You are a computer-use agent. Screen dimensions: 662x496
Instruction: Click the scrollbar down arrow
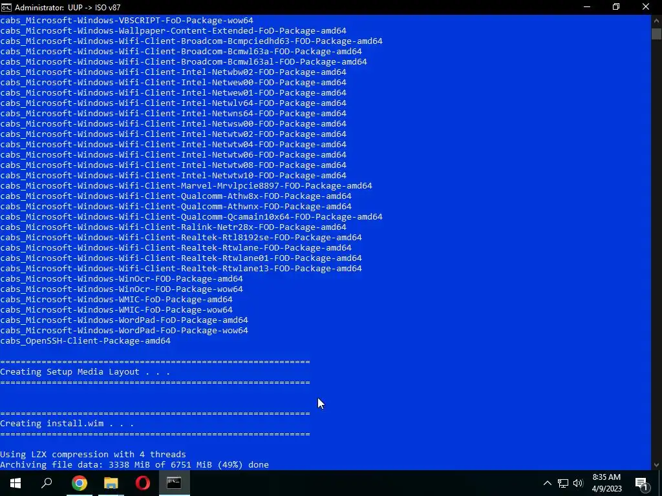[656, 465]
